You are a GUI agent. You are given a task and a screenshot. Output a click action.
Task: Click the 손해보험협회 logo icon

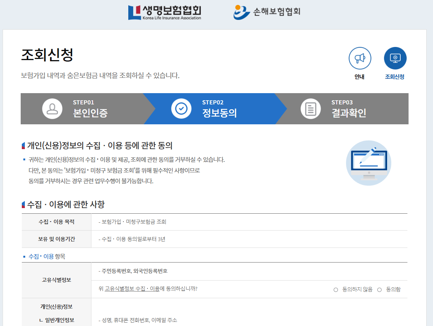[x=241, y=12]
